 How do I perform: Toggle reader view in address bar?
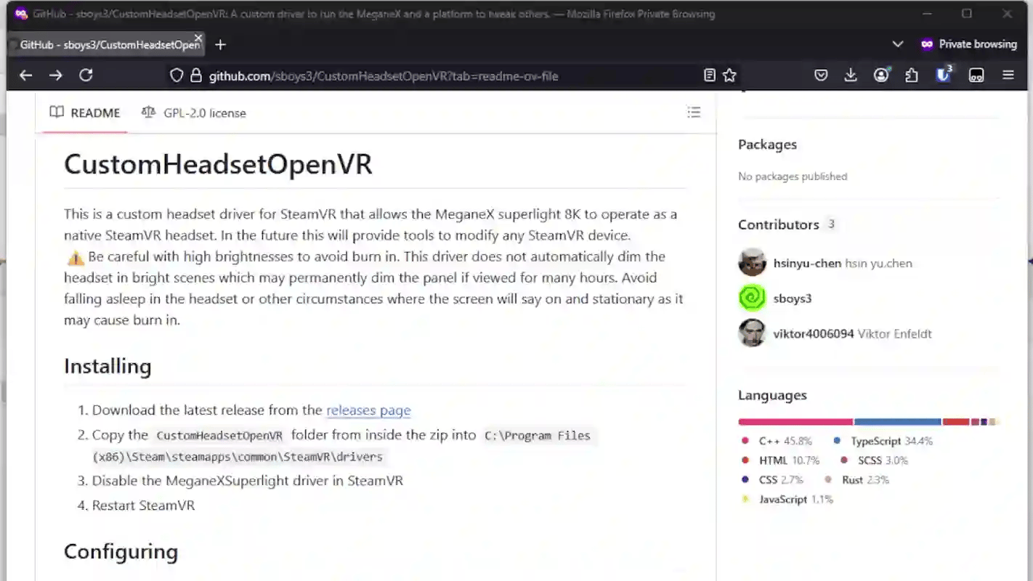(x=710, y=76)
